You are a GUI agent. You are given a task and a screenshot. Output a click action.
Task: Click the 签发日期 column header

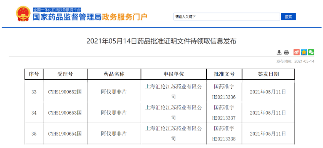268,74
